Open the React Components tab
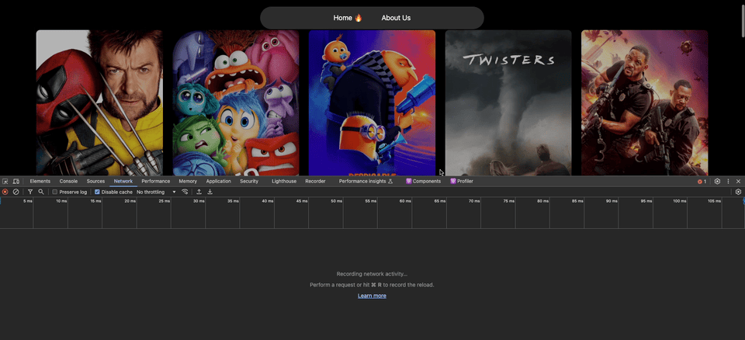This screenshot has width=745, height=340. [424, 181]
